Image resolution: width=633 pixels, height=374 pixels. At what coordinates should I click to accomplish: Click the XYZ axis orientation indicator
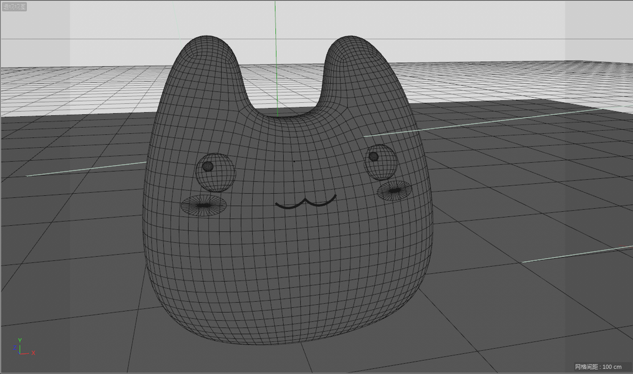click(24, 347)
